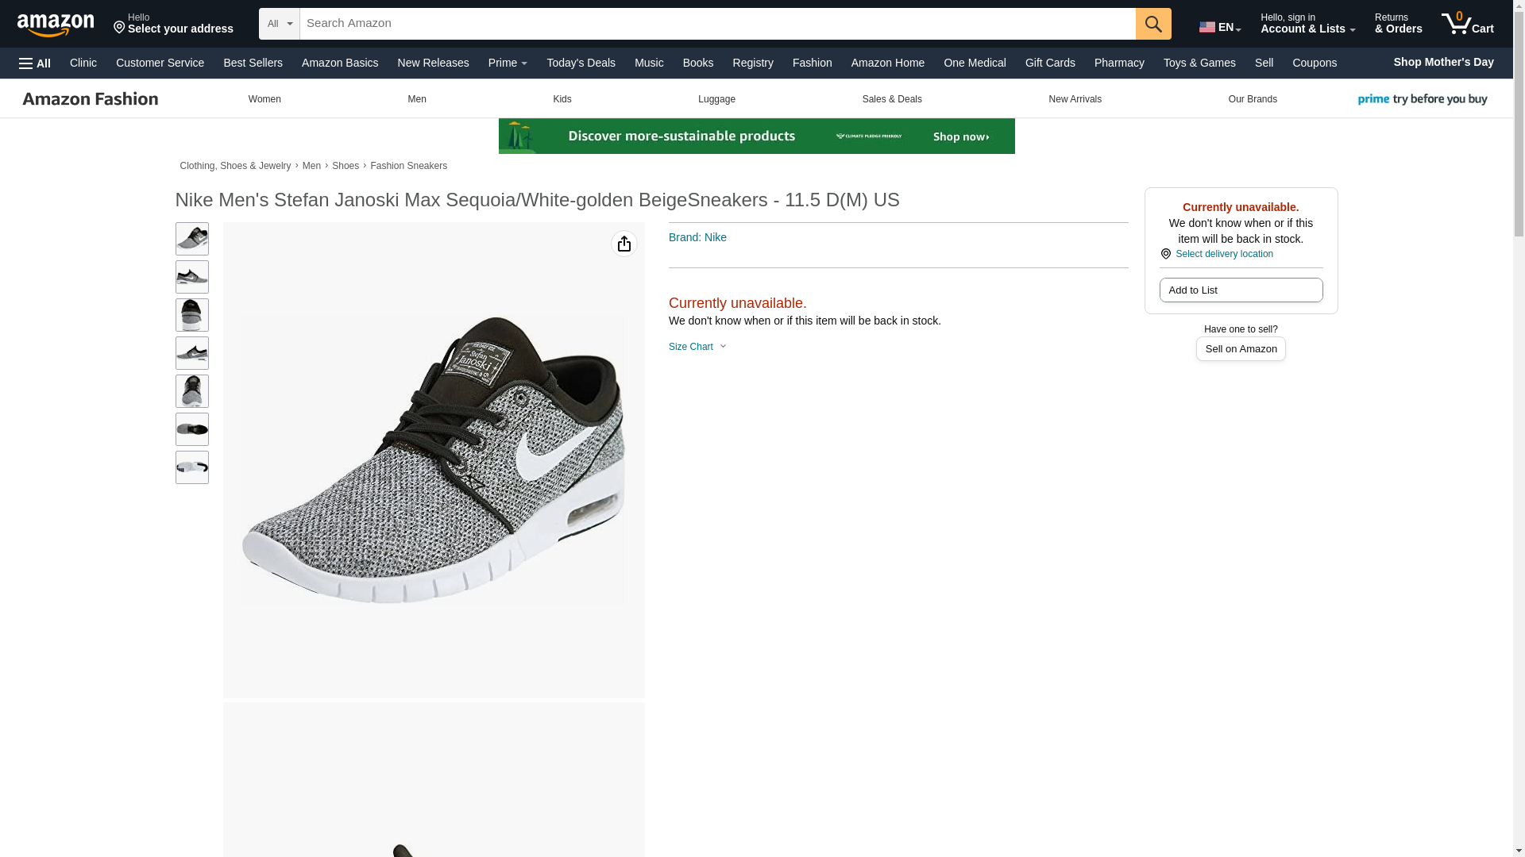The image size is (1525, 857).
Task: Click Sell on Amazon button
Action: point(1240,349)
